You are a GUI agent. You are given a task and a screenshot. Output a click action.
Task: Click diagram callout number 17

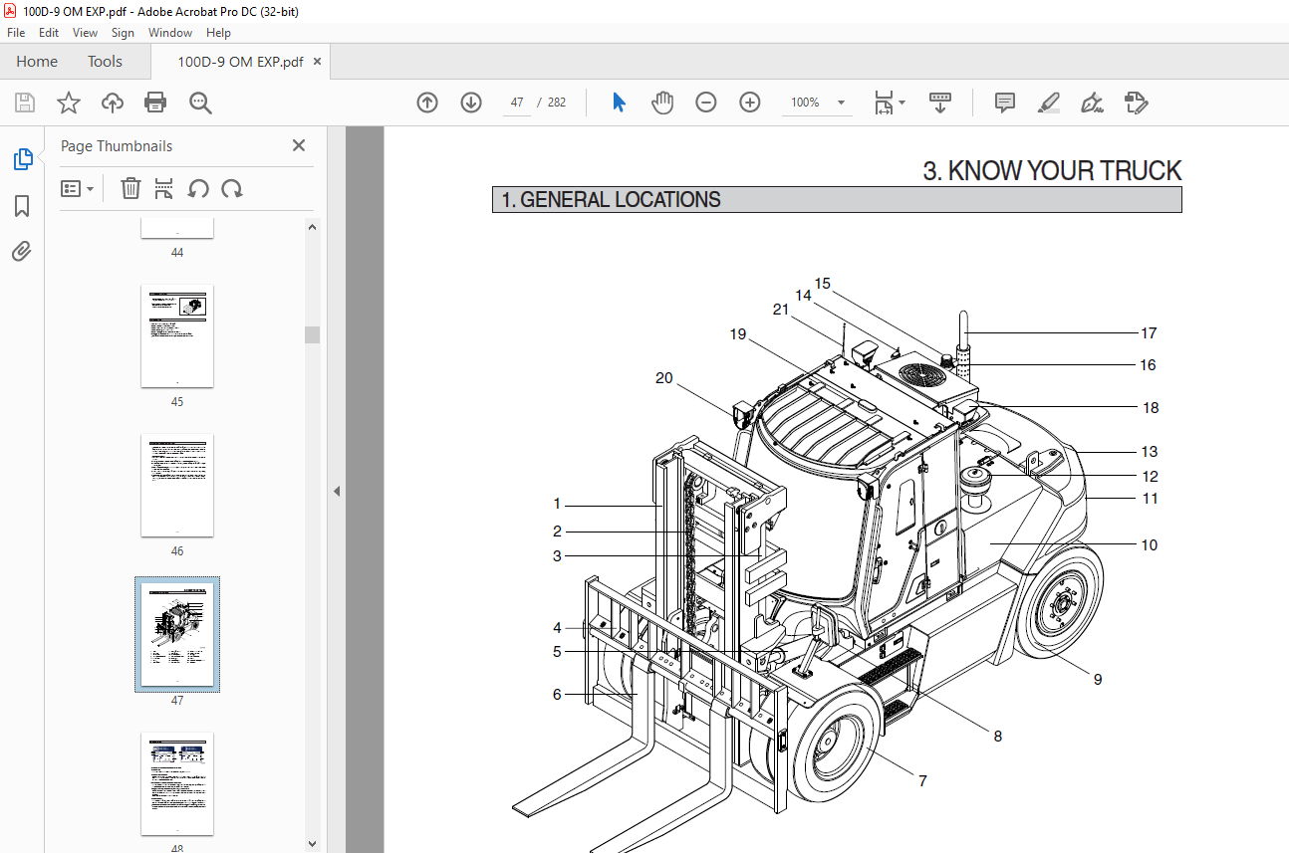(1149, 333)
